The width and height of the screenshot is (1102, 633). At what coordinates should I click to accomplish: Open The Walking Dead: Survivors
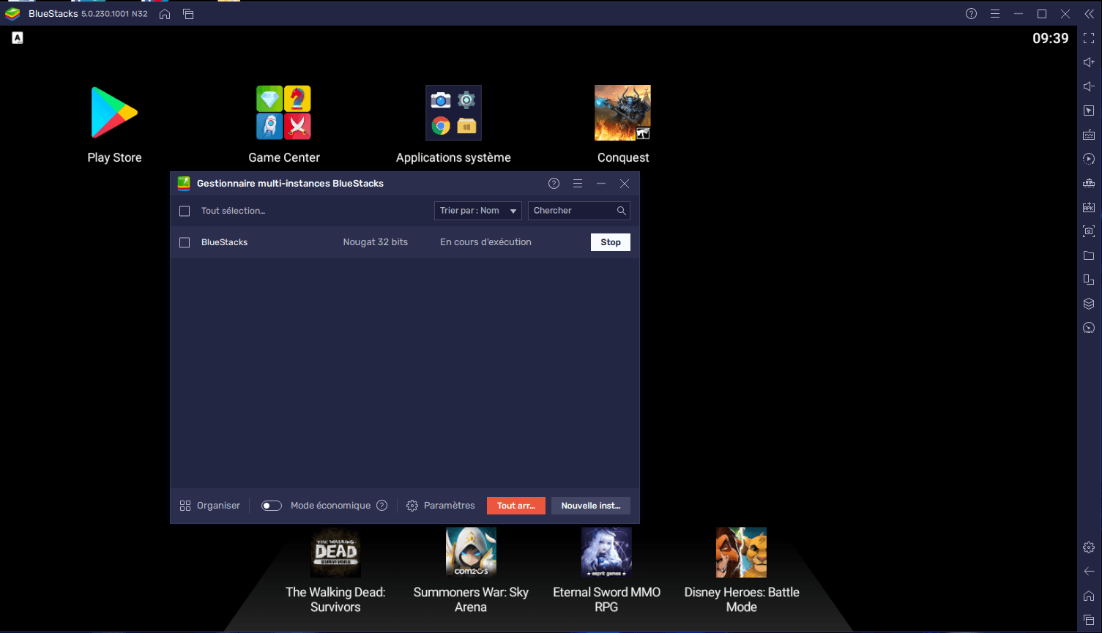point(335,553)
